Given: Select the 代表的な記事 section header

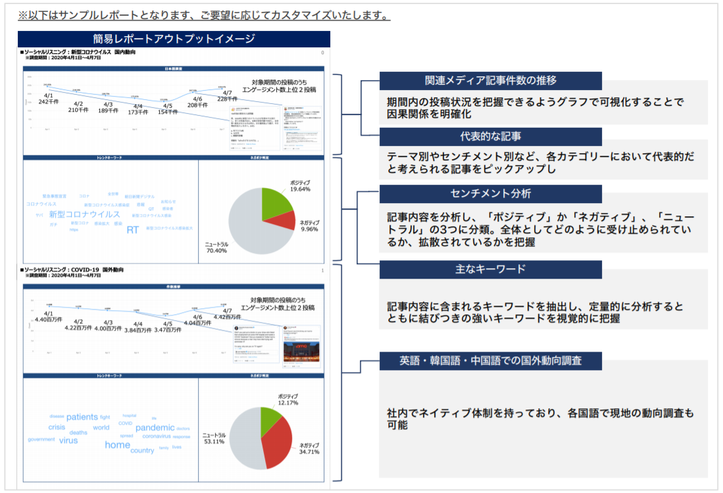Looking at the screenshot, I should click(490, 137).
